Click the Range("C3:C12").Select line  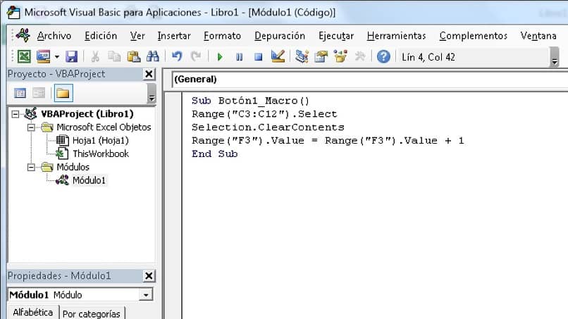[x=264, y=114]
